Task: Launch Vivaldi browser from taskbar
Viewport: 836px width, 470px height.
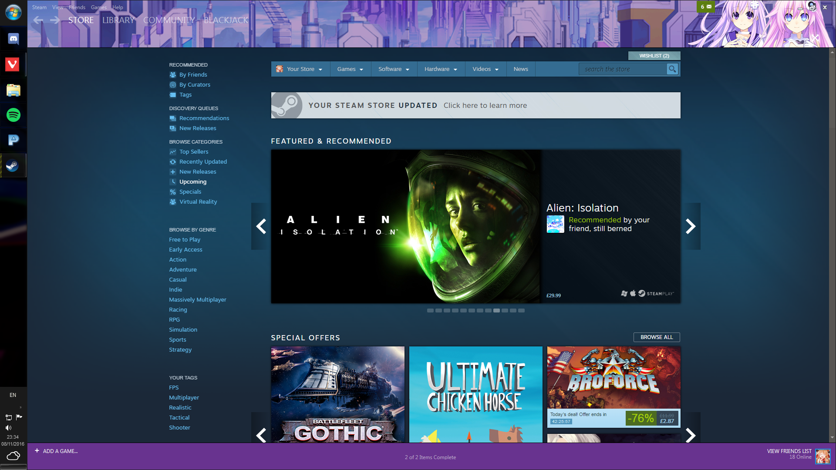Action: point(12,64)
